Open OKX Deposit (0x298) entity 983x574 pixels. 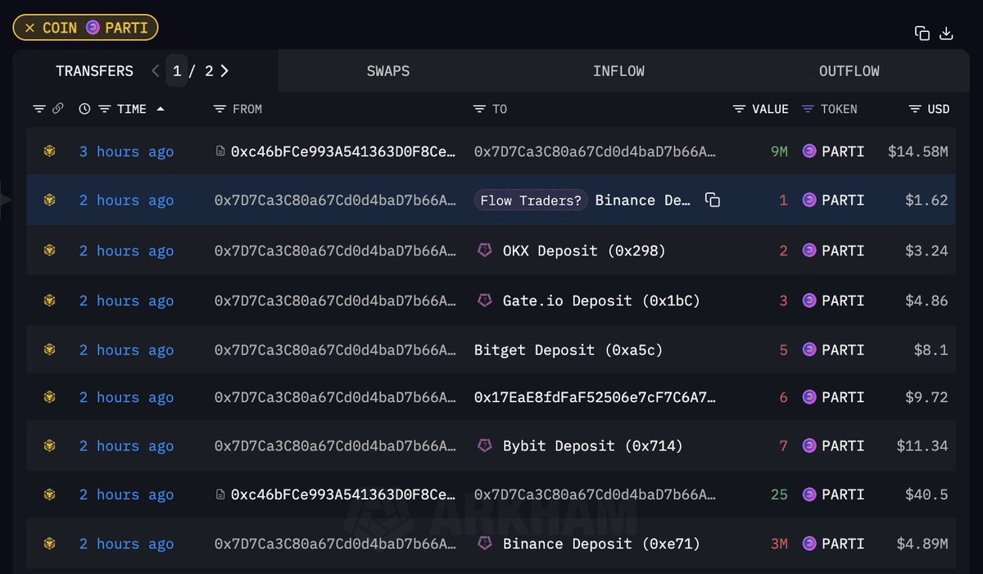pos(584,251)
